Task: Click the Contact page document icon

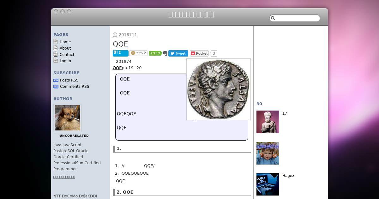Action: coord(56,54)
